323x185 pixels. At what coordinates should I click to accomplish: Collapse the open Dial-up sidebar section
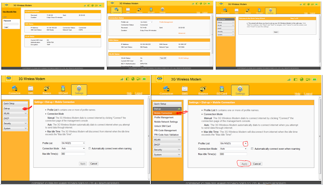tap(167, 109)
